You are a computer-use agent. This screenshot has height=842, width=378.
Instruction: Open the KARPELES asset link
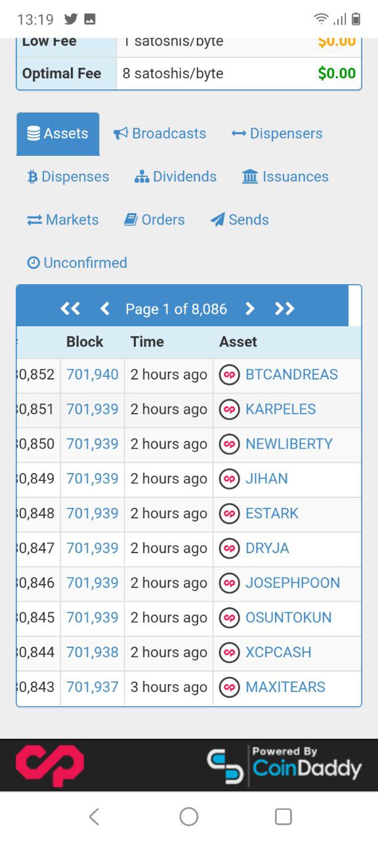(x=281, y=409)
